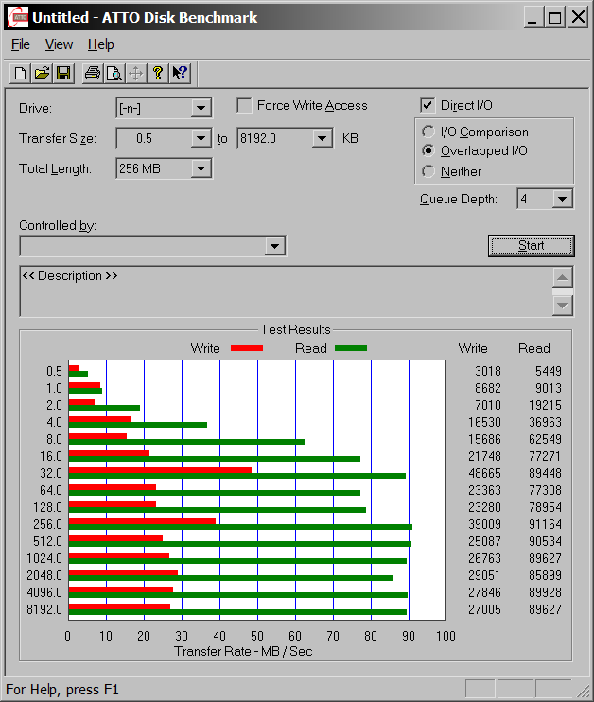Uncheck the Direct I/O checkbox
The width and height of the screenshot is (594, 702).
point(428,105)
